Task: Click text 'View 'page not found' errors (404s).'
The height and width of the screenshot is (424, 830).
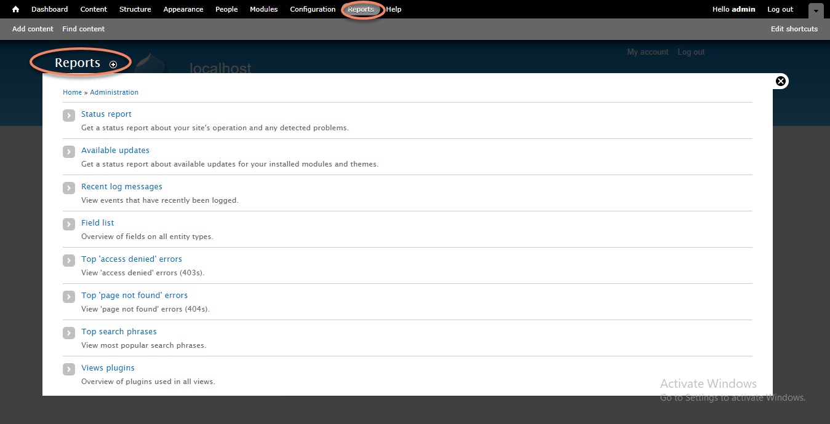Action: pyautogui.click(x=145, y=309)
